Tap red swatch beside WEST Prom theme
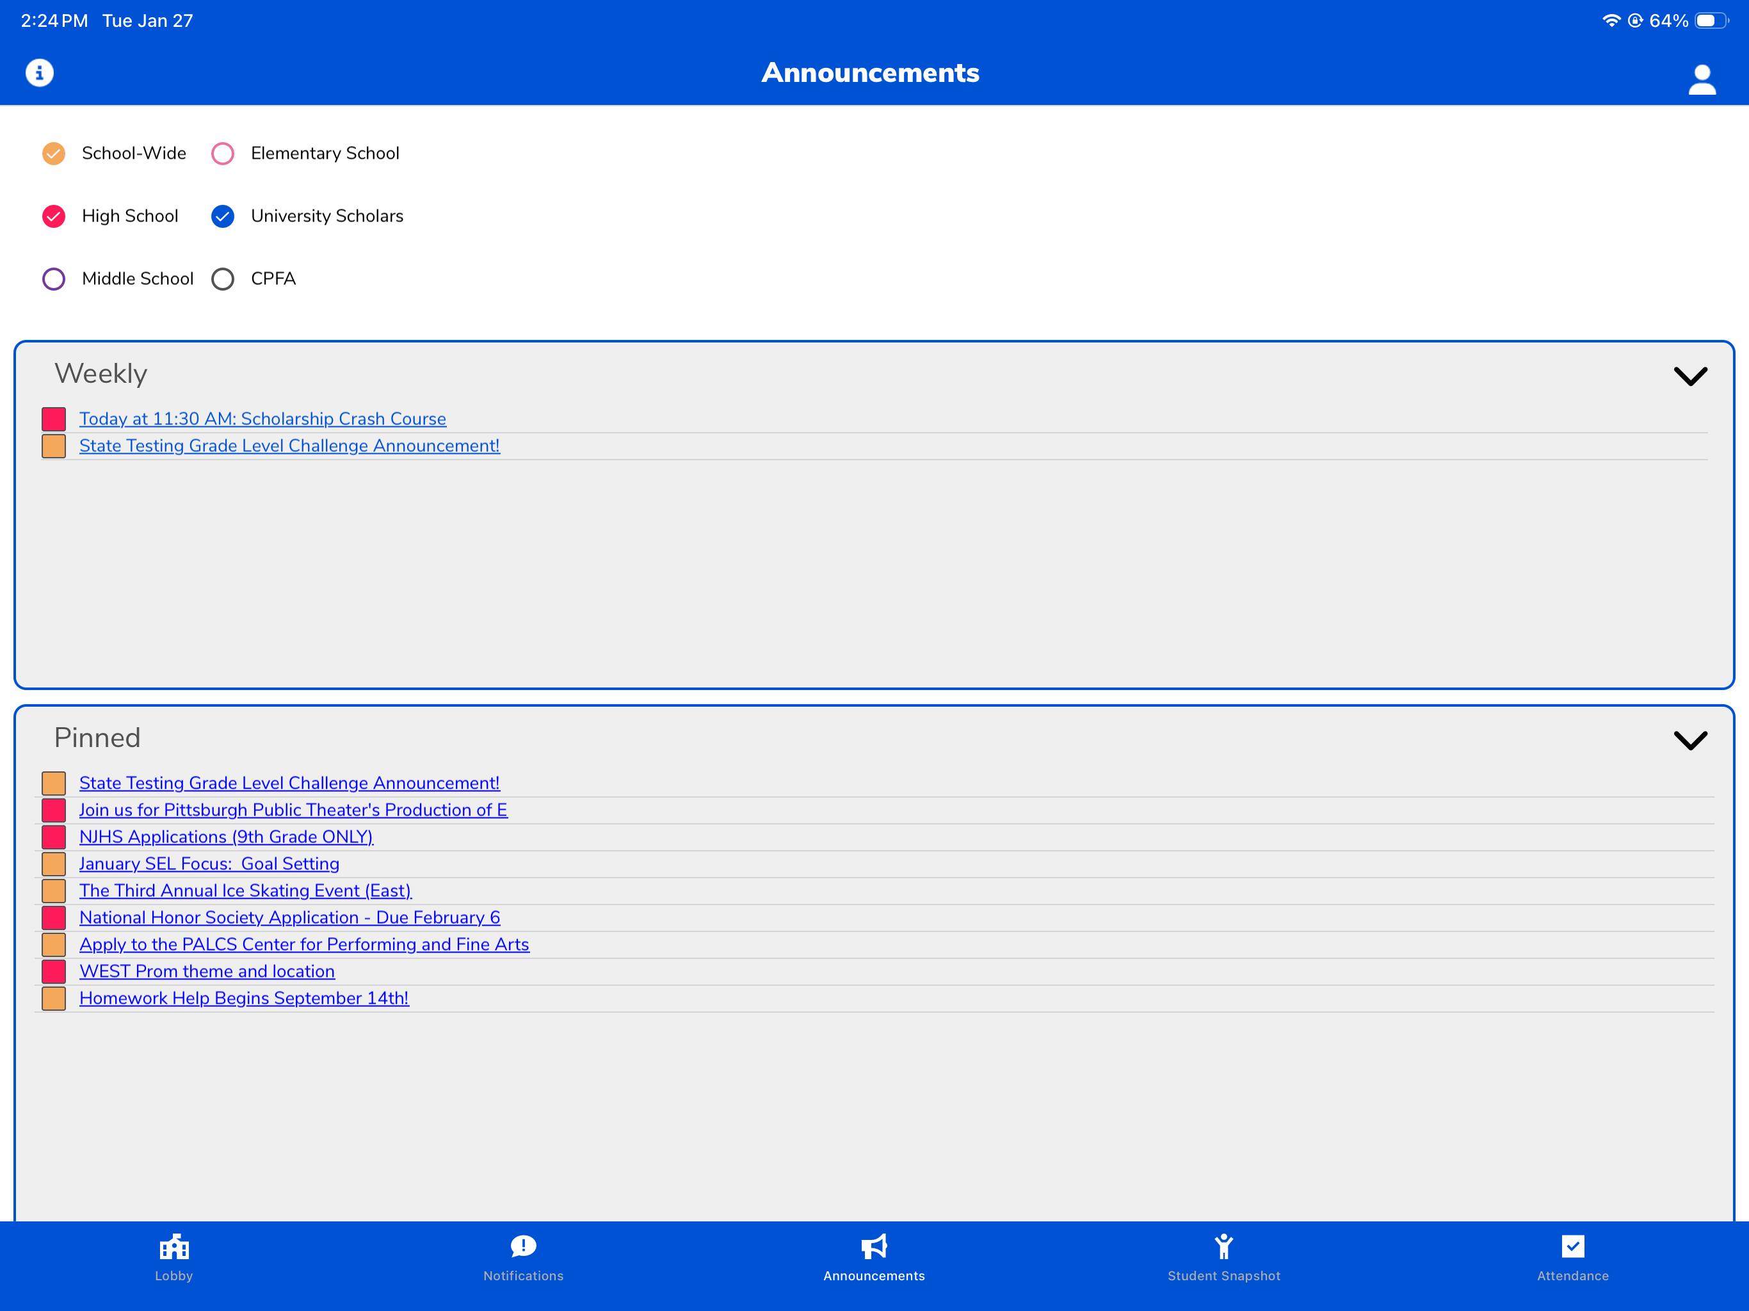This screenshot has width=1749, height=1311. tap(54, 971)
